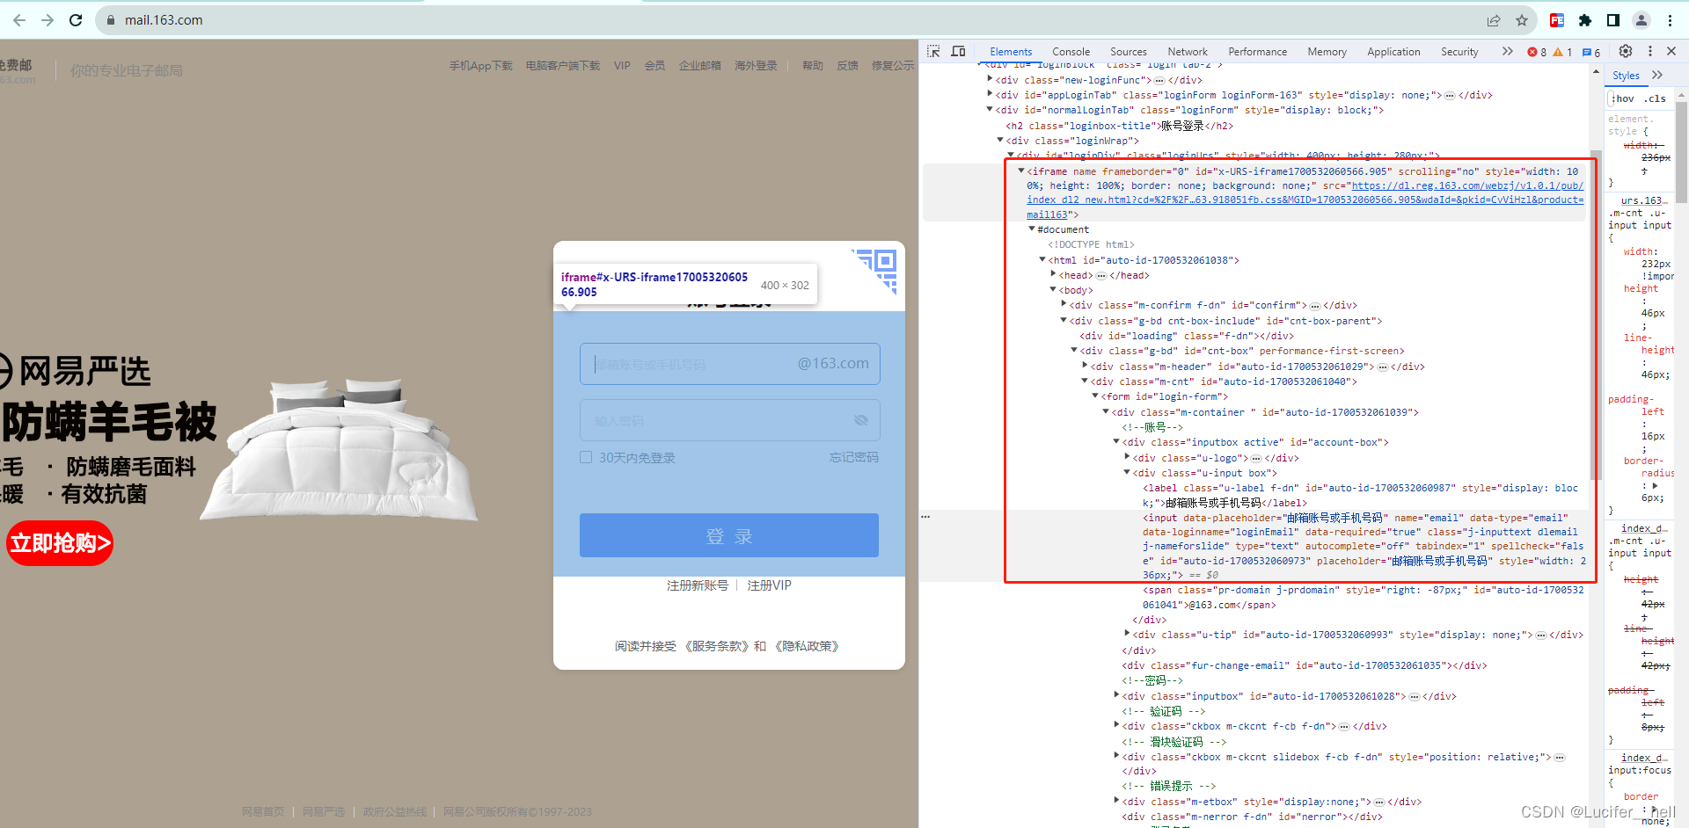Image resolution: width=1689 pixels, height=828 pixels.
Task: Switch to the Memory tab
Action: pos(1327,52)
